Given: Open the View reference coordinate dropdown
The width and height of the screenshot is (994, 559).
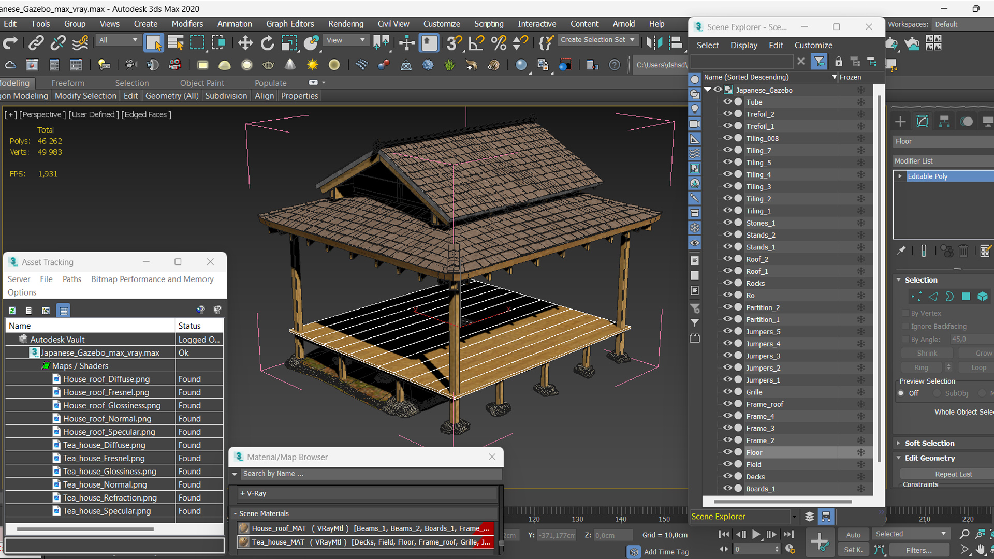Looking at the screenshot, I should tap(345, 40).
